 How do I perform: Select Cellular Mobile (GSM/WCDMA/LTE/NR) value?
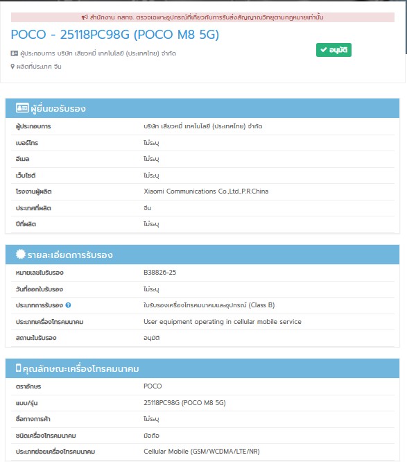pyautogui.click(x=202, y=452)
